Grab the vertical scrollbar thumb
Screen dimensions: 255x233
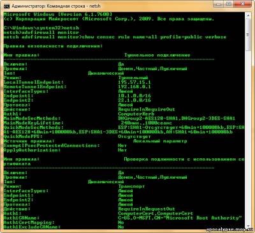tap(248, 34)
